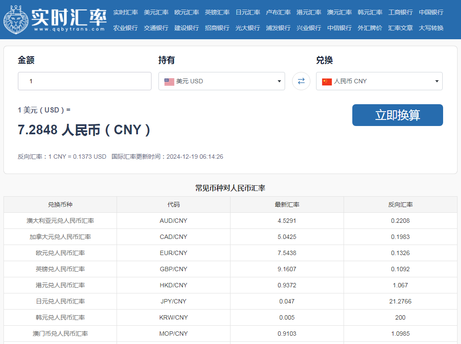Click the China flag icon beside 人民币 CNY

pos(327,81)
